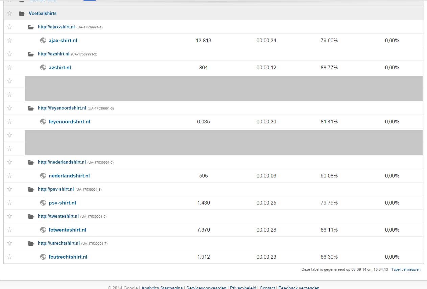Collapse folder icon of http://feyenoordshirt.nl
Viewport: 427px width, 289px height.
[31, 108]
